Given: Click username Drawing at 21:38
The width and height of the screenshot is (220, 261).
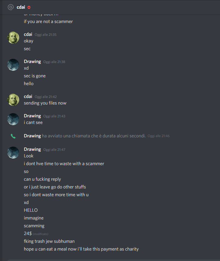Looking at the screenshot, I should pyautogui.click(x=33, y=62).
